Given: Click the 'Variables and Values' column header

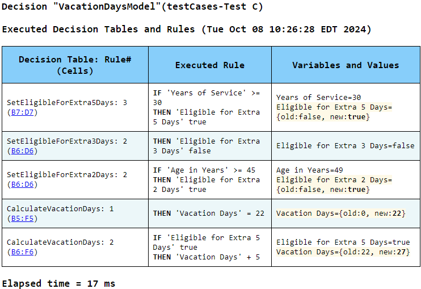Looking at the screenshot, I should [346, 65].
